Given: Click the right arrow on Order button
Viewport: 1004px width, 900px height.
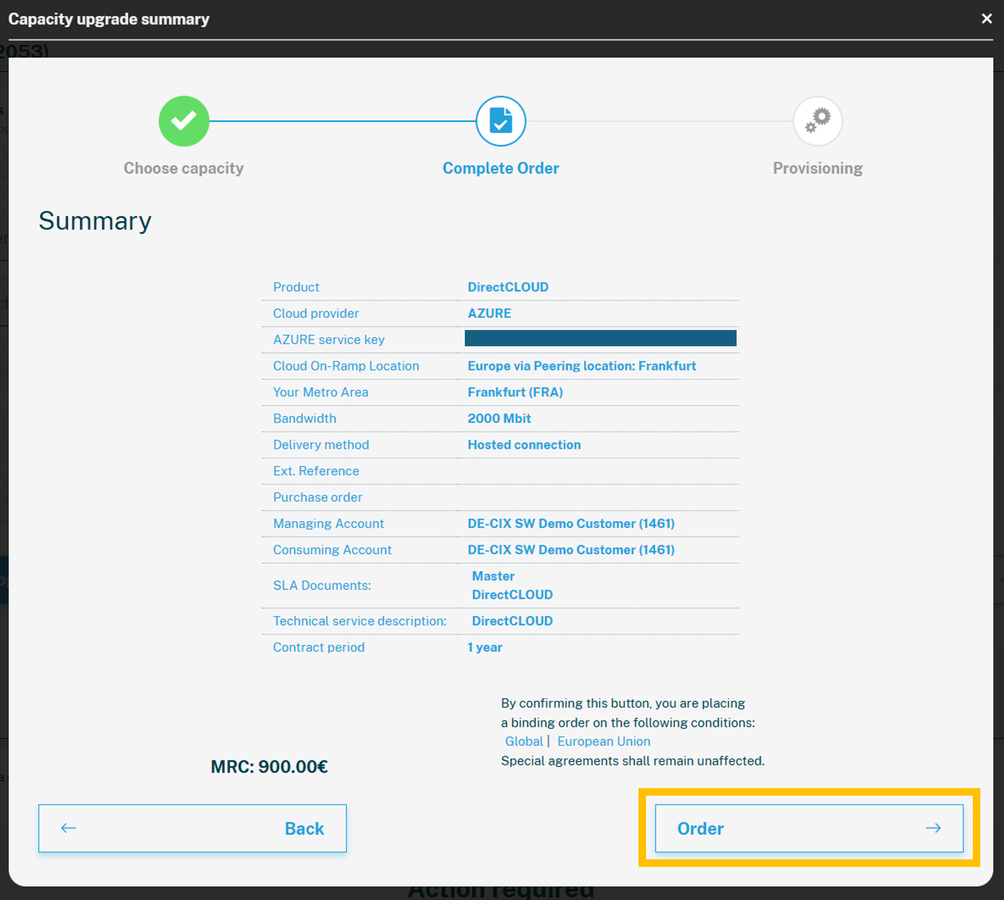Looking at the screenshot, I should (933, 828).
